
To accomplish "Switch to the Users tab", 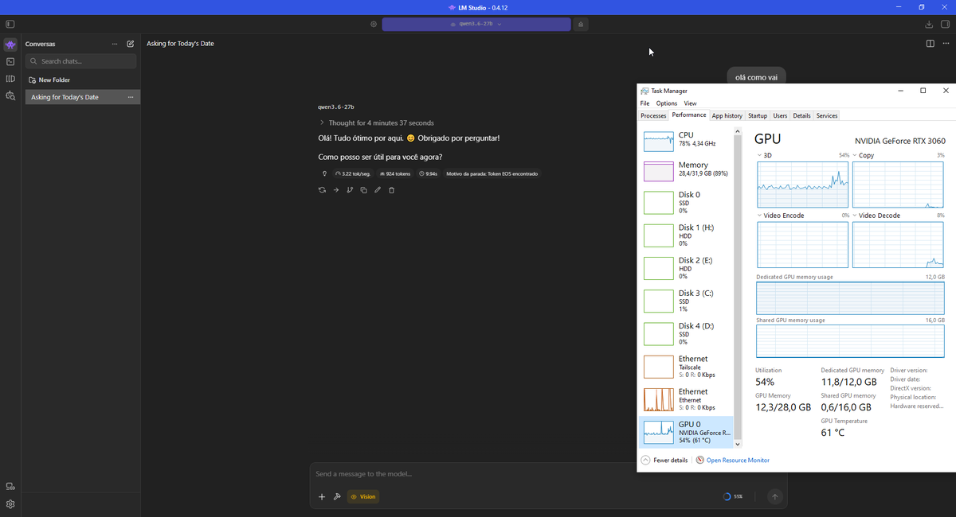I will pos(780,115).
